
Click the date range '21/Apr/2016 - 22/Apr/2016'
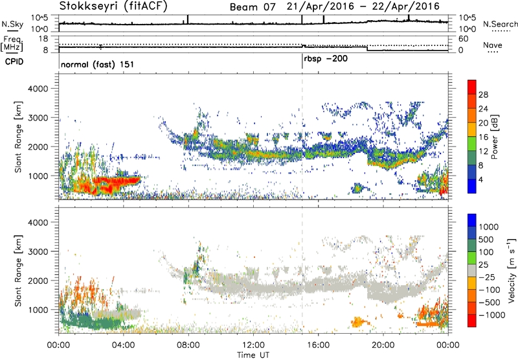click(x=363, y=6)
